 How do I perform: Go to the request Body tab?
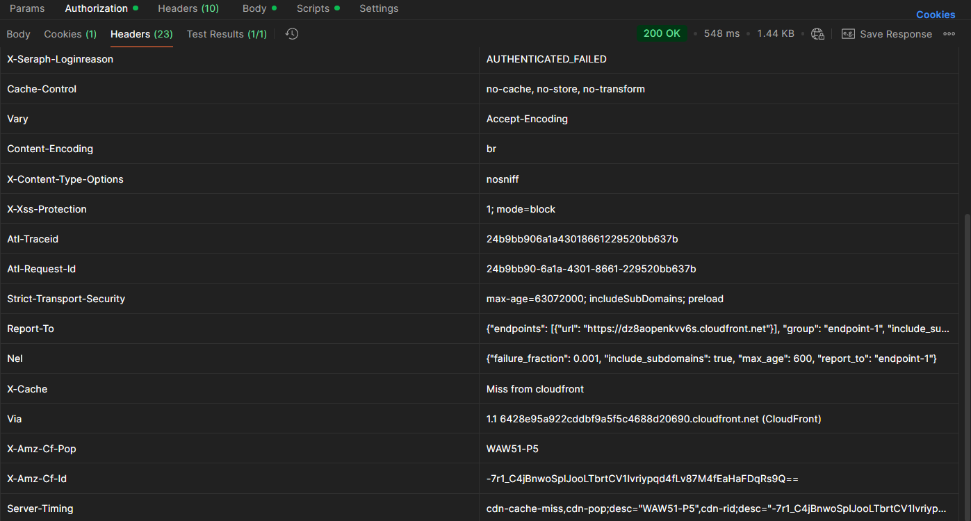(x=254, y=8)
